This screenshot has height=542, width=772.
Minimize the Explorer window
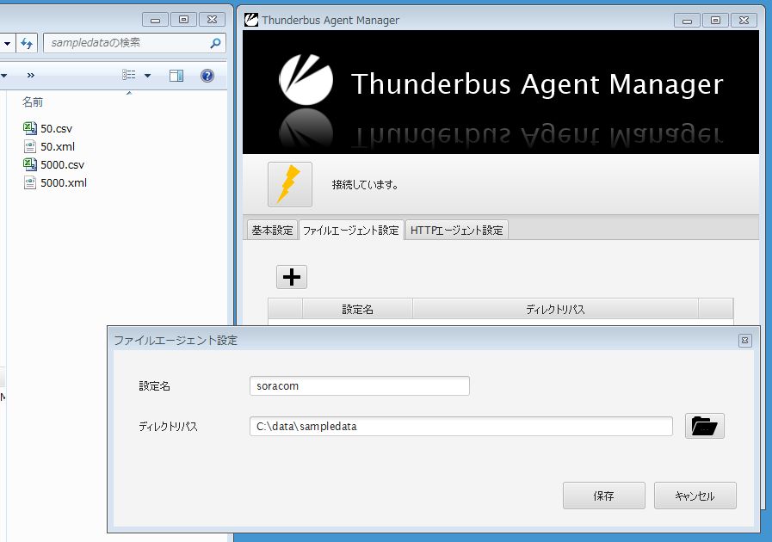pyautogui.click(x=155, y=20)
